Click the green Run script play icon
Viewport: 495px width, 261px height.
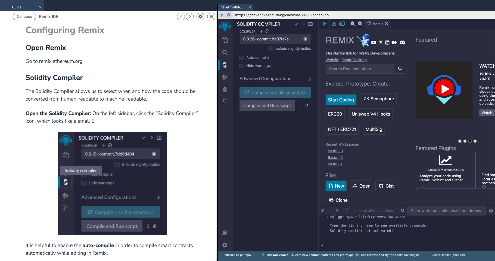(325, 24)
